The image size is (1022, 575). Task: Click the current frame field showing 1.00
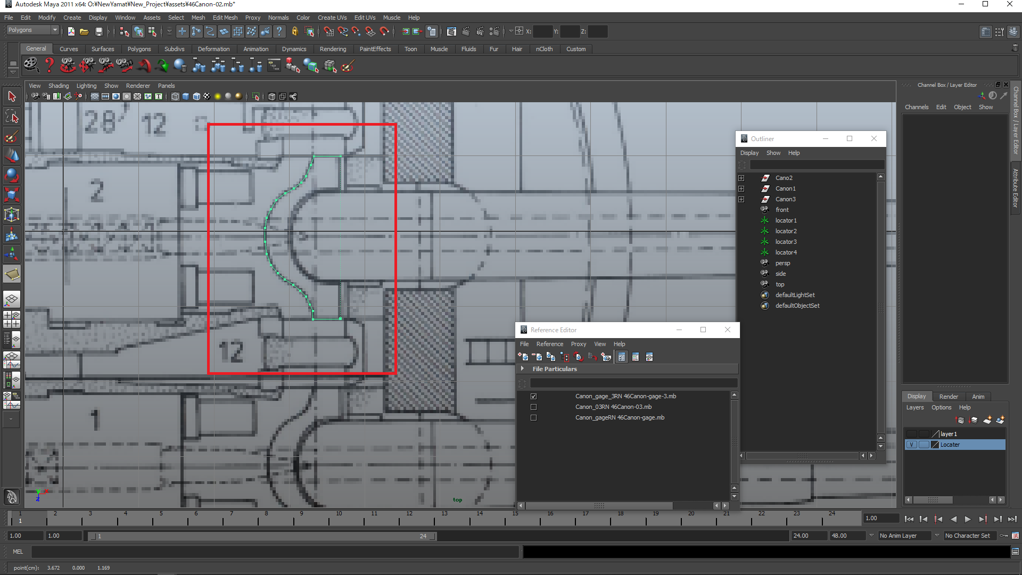pos(880,519)
